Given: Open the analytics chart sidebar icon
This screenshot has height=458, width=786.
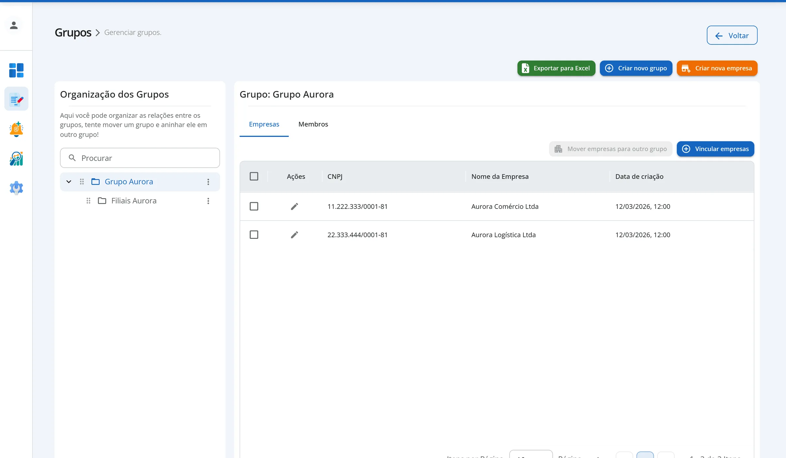Looking at the screenshot, I should (16, 159).
